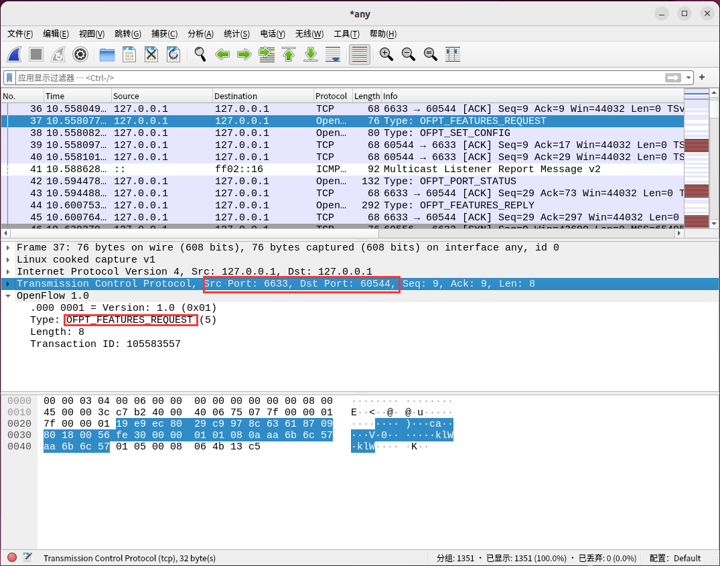This screenshot has width=720, height=566.
Task: Open expert information red circle icon
Action: pos(13,558)
